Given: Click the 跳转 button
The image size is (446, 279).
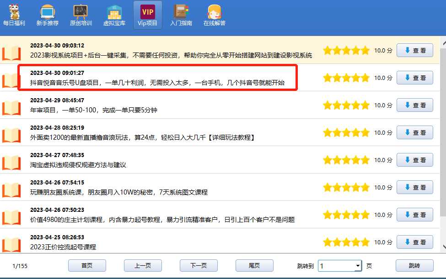Looking at the screenshot, I should click(x=414, y=266).
